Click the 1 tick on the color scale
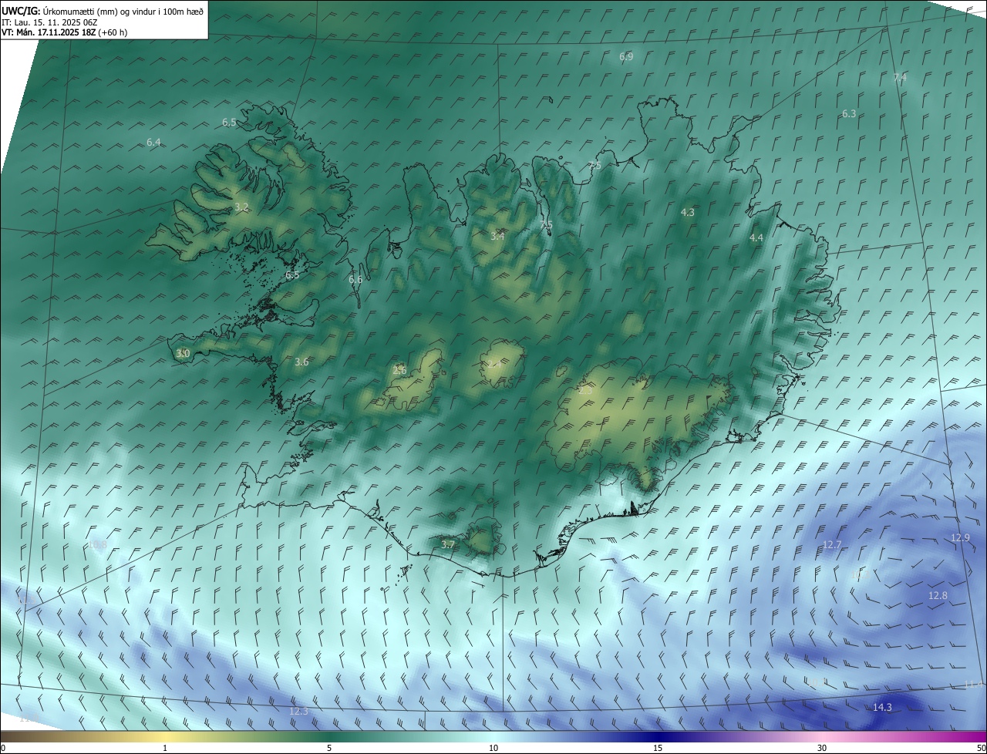The image size is (987, 754). point(165,748)
